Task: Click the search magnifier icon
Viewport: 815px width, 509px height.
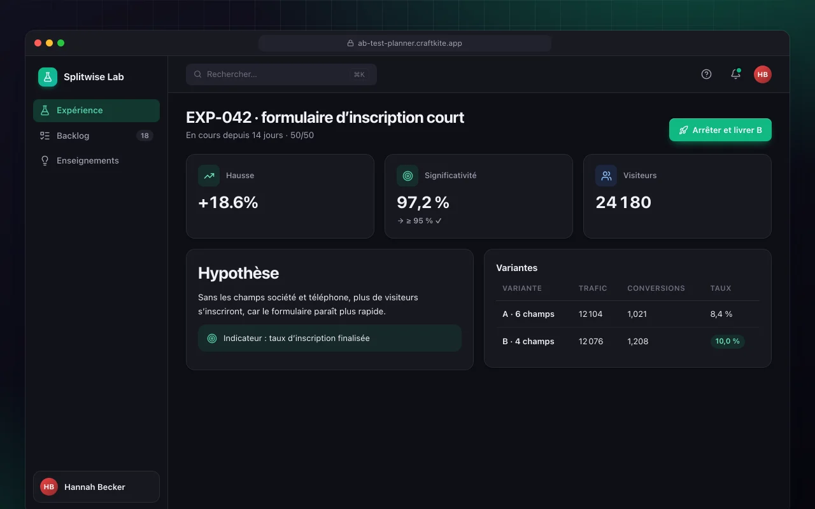Action: [198, 74]
